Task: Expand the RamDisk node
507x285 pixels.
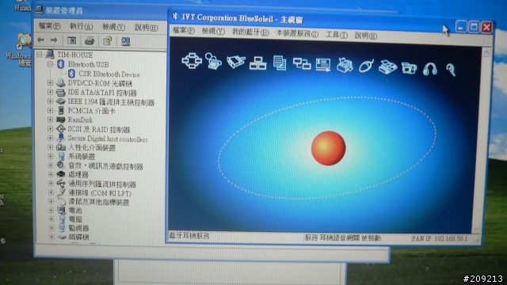Action: click(x=50, y=120)
